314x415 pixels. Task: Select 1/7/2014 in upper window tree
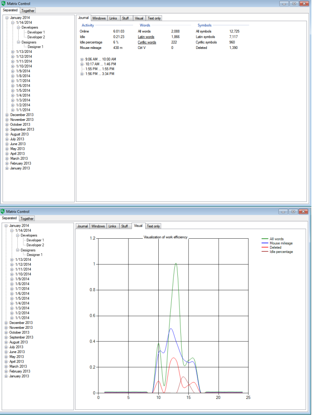coord(23,81)
